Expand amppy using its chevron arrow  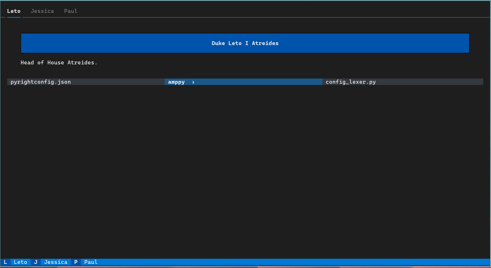point(193,82)
